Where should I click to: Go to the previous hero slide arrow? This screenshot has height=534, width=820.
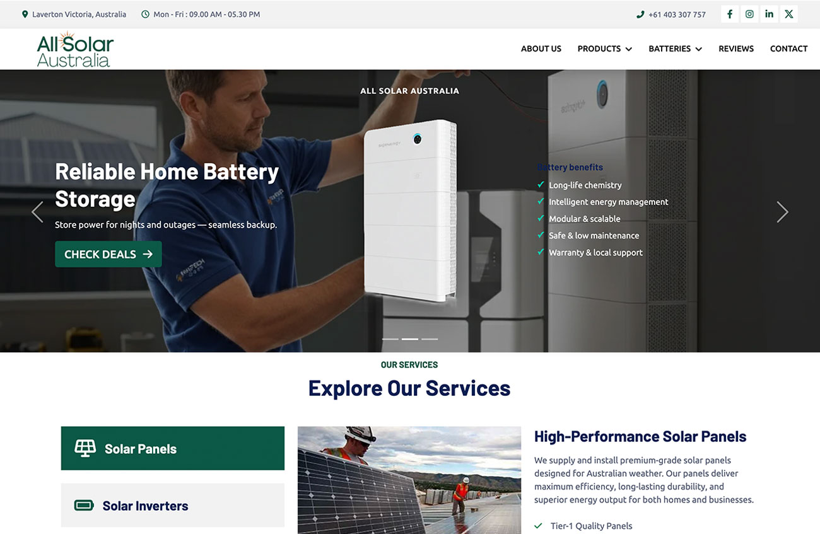tap(38, 212)
